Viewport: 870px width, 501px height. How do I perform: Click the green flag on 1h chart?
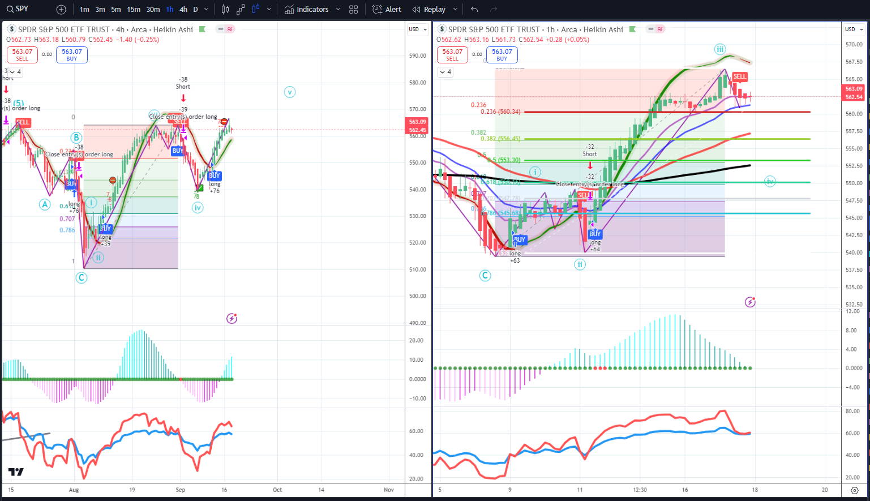tap(632, 29)
